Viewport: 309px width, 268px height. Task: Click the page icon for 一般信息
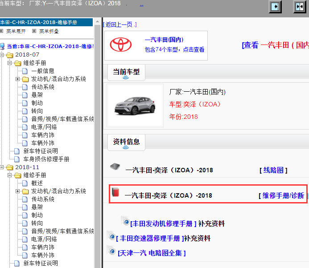pos(25,71)
